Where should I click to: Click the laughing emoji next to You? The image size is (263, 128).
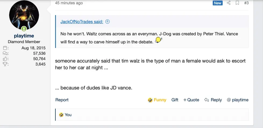(62, 115)
